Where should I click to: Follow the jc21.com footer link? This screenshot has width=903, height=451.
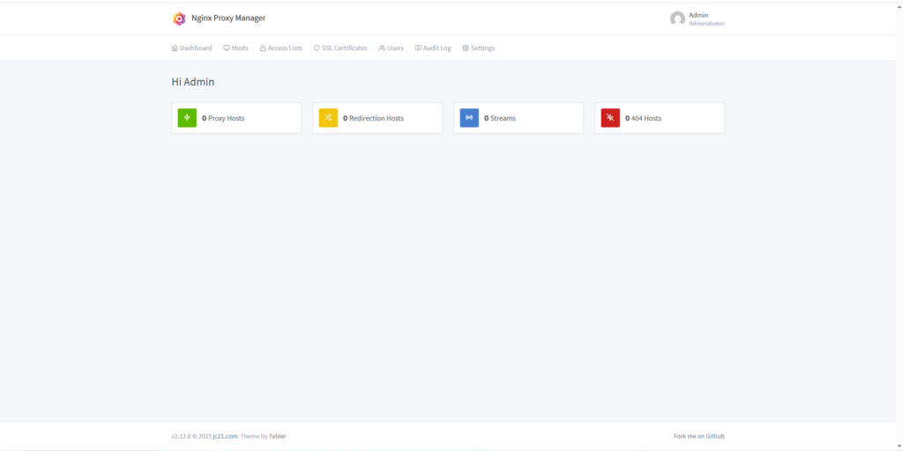click(225, 437)
